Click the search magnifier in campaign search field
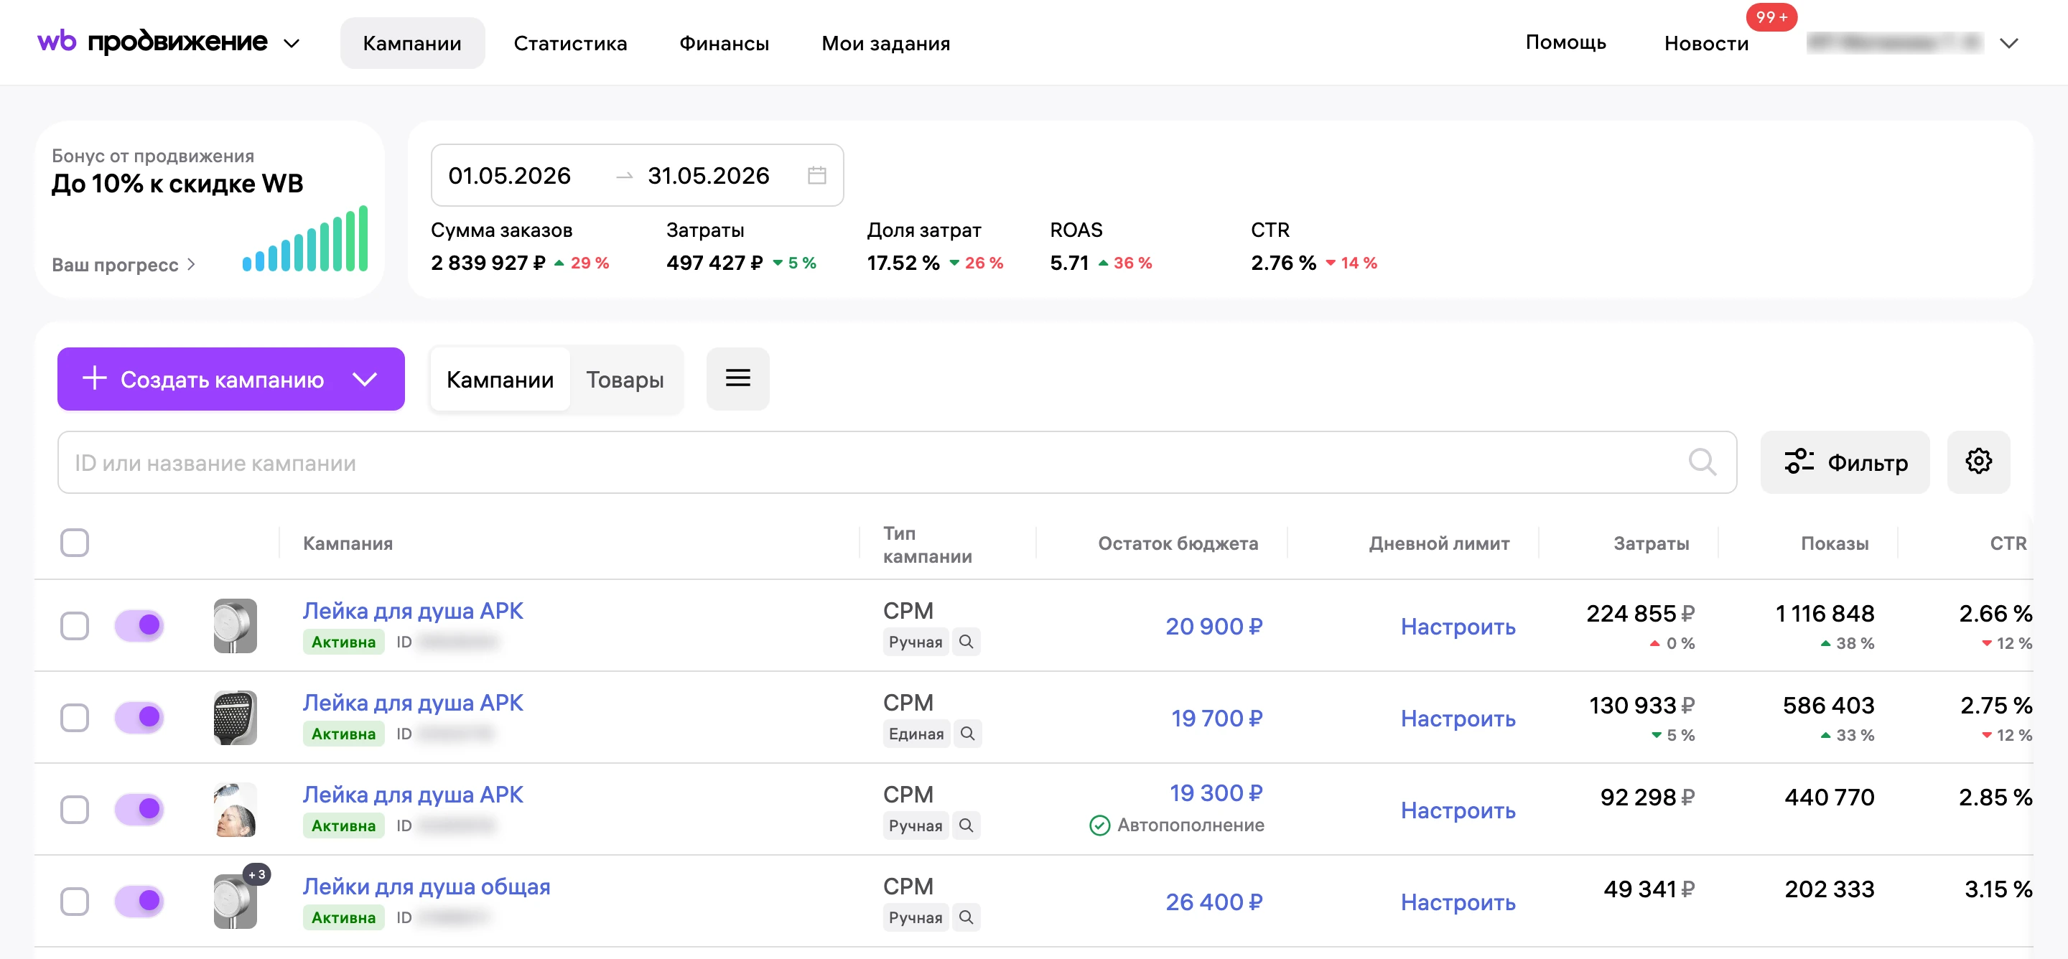Screen dimensions: 2068x959 1701,462
